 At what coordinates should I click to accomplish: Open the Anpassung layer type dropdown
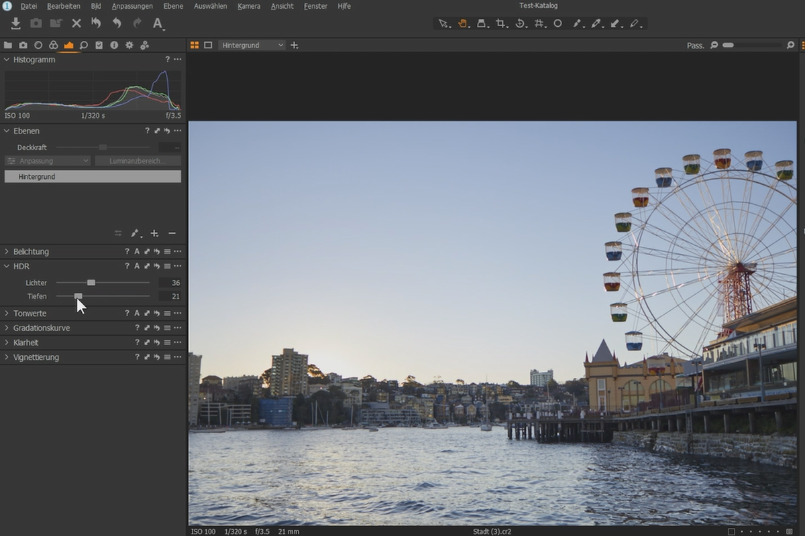(x=48, y=161)
